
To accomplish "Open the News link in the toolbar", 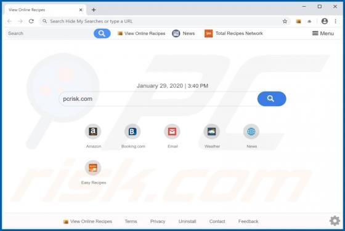I will 184,33.
